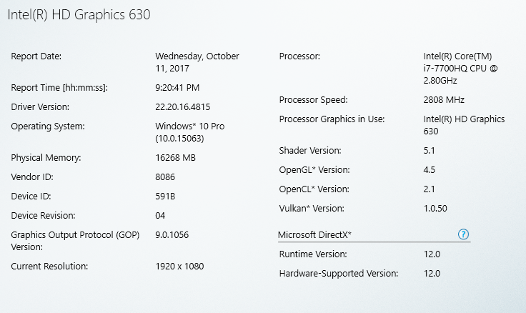The height and width of the screenshot is (313, 526).
Task: Select the Intel(R) HD Graphics 630 title
Action: coord(79,15)
